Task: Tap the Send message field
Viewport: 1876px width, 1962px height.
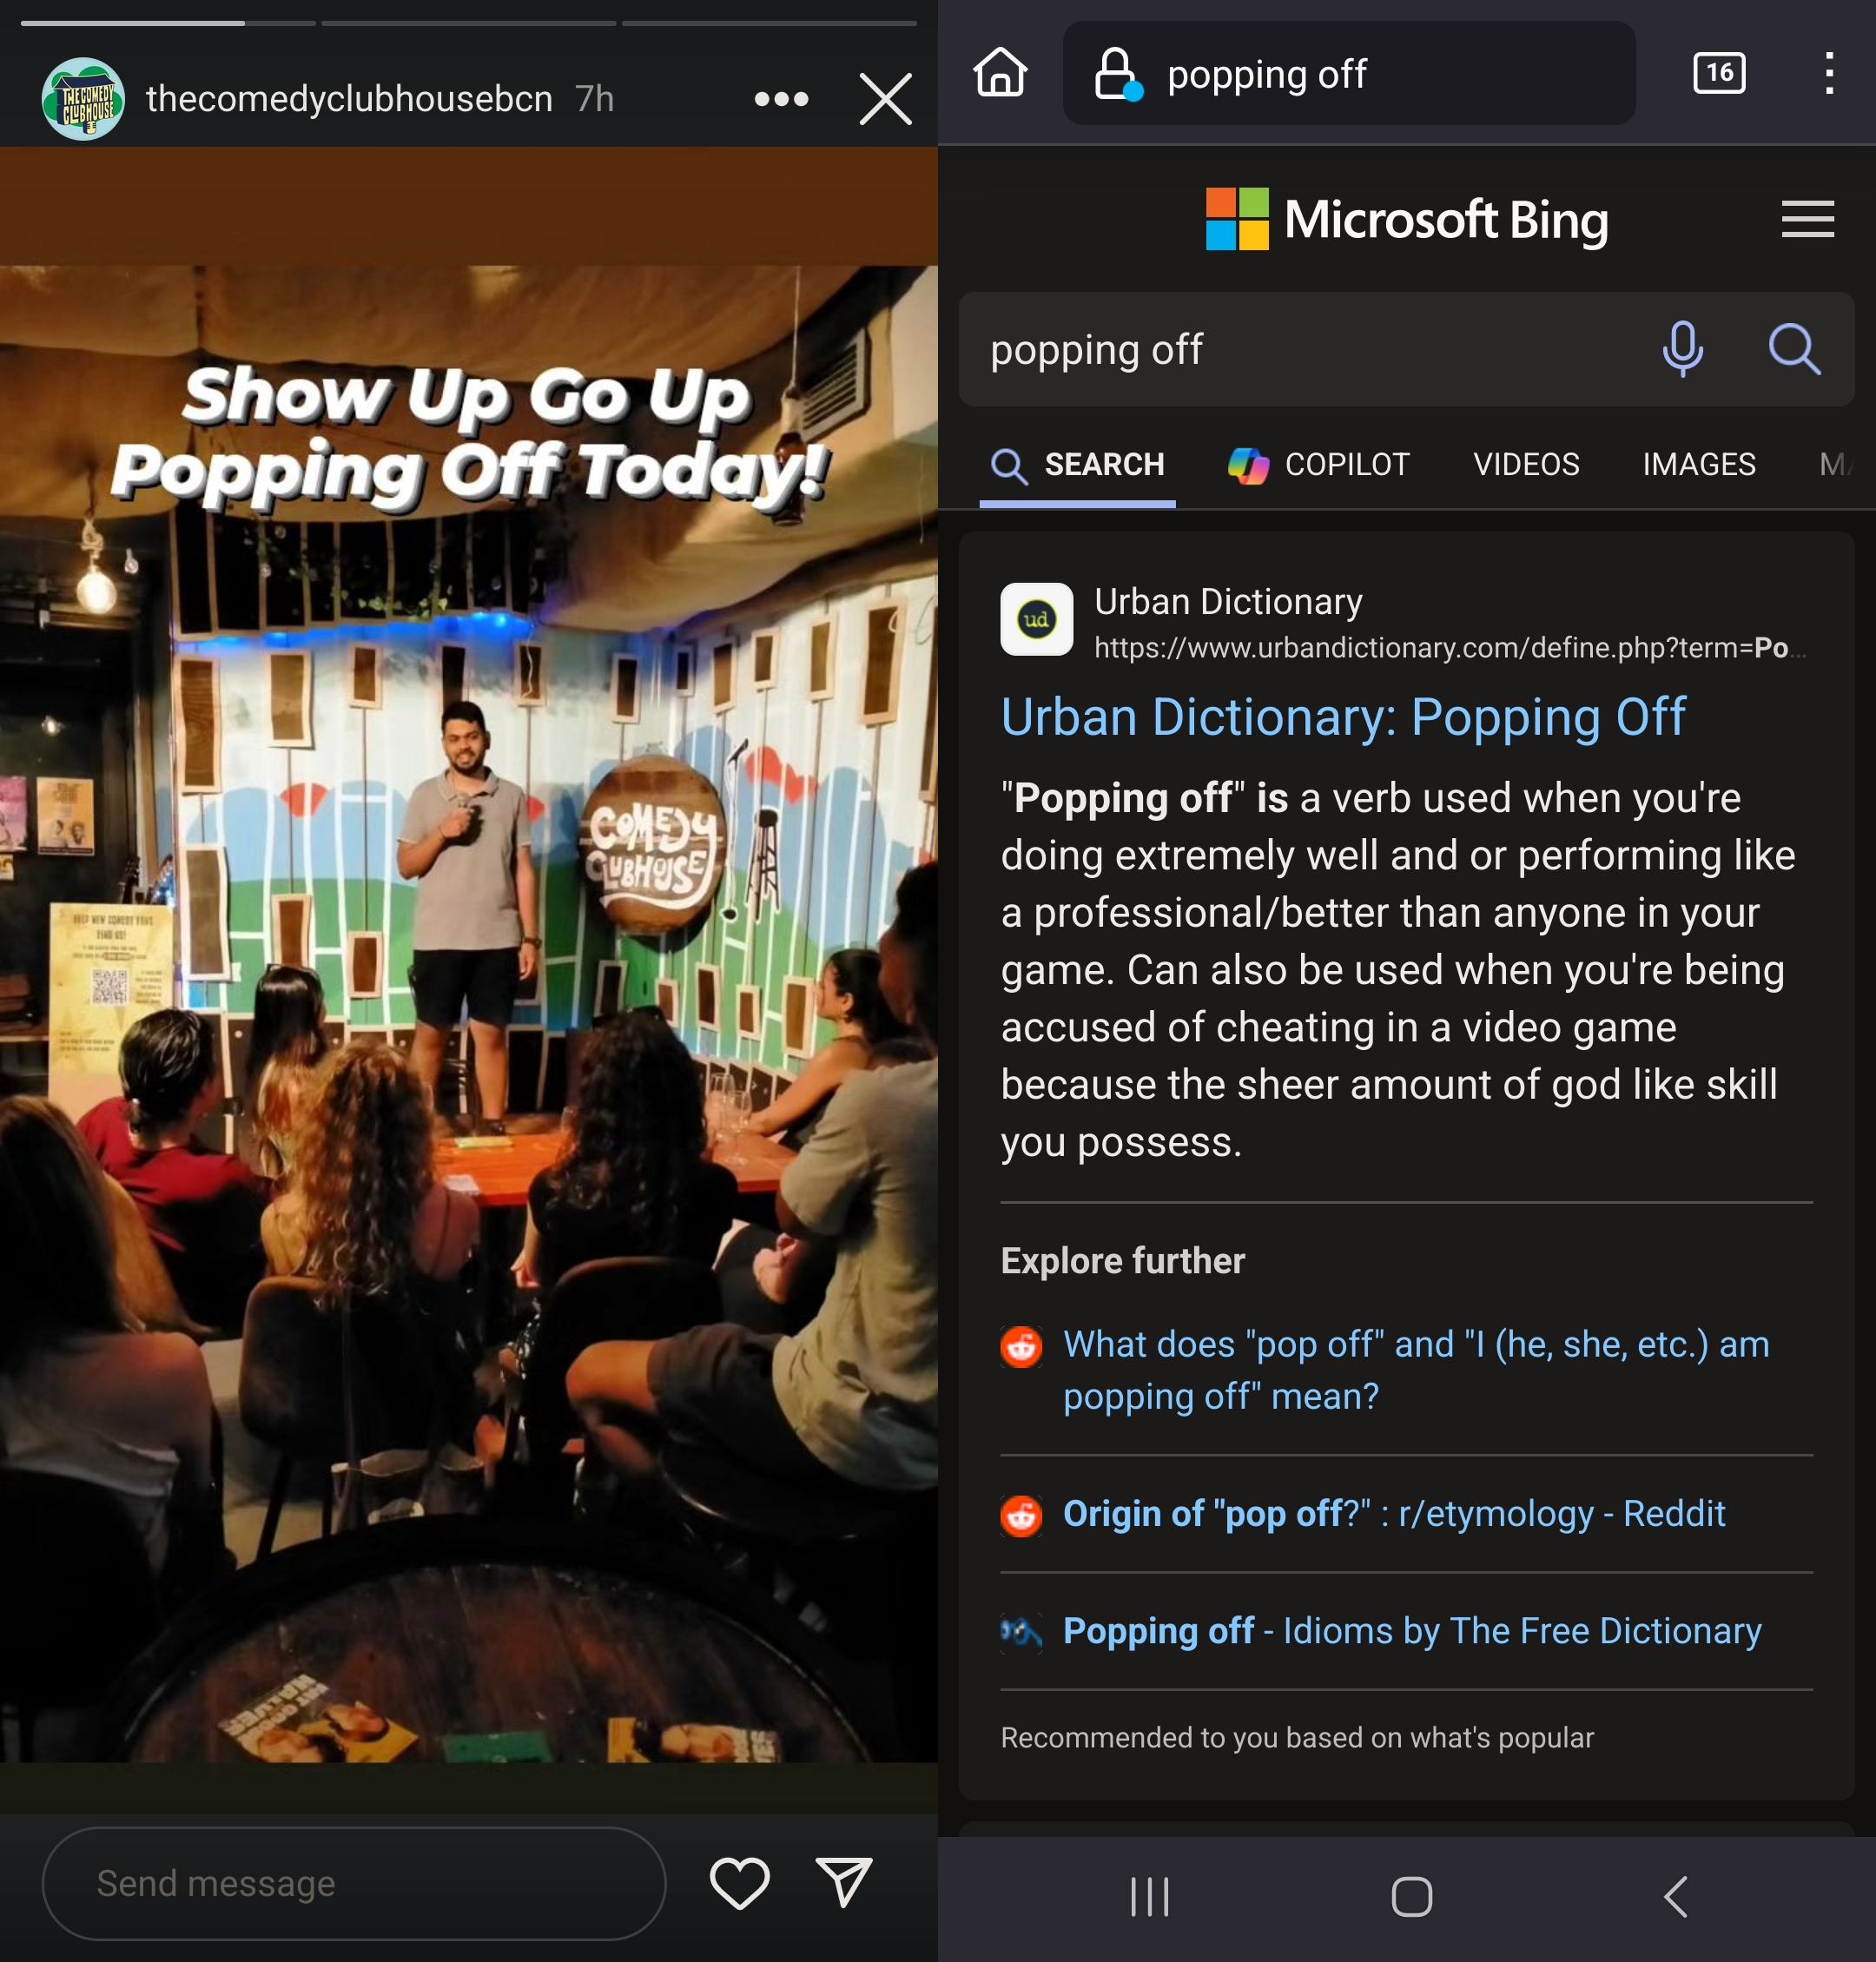Action: (353, 1883)
